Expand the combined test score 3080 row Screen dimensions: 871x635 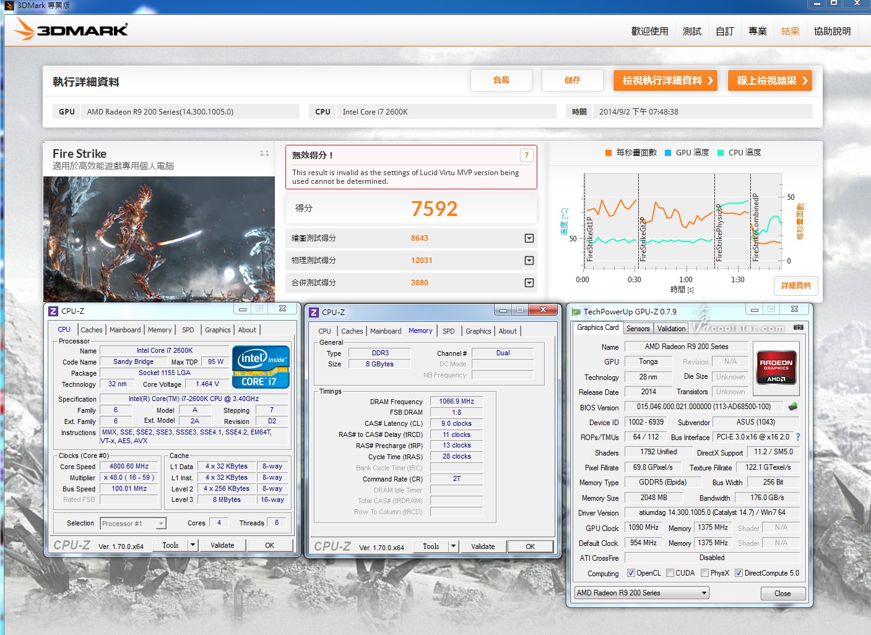(529, 283)
